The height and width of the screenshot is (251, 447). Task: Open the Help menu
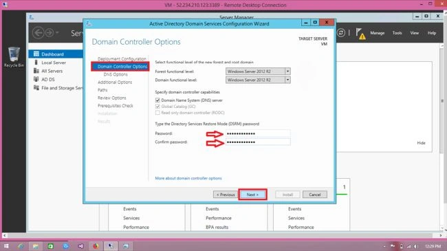[x=432, y=33]
